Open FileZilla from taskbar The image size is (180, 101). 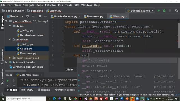click(x=101, y=98)
